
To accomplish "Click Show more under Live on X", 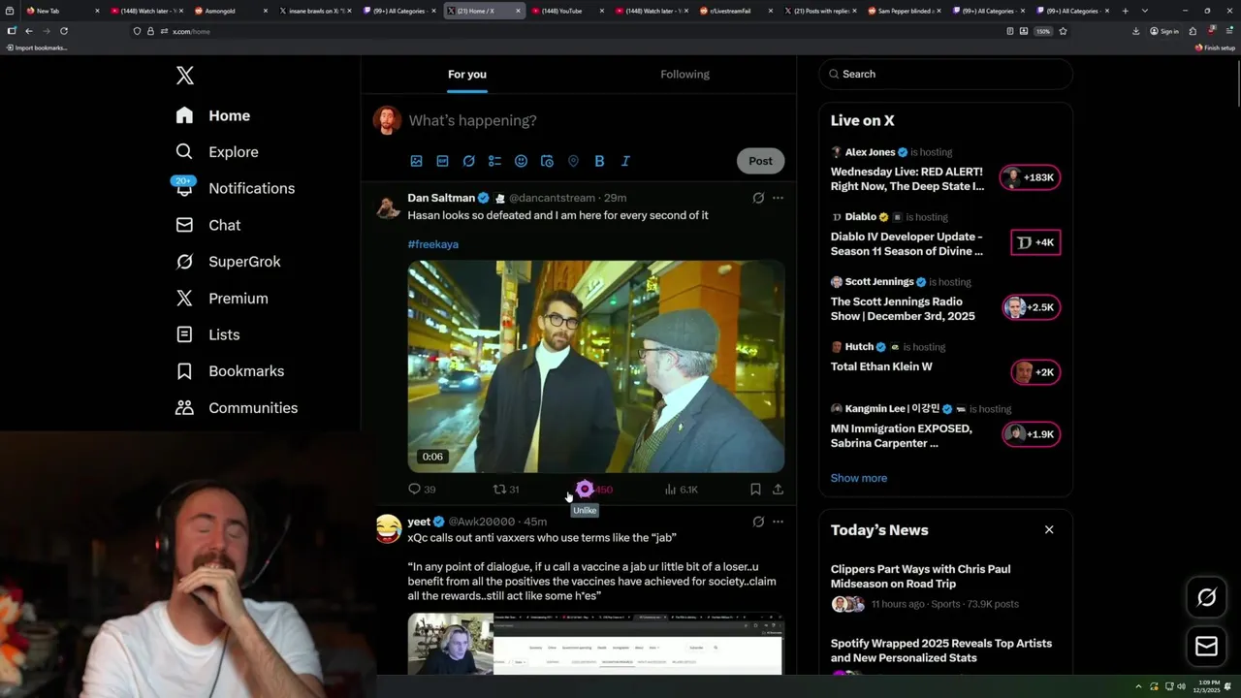I will click(859, 478).
